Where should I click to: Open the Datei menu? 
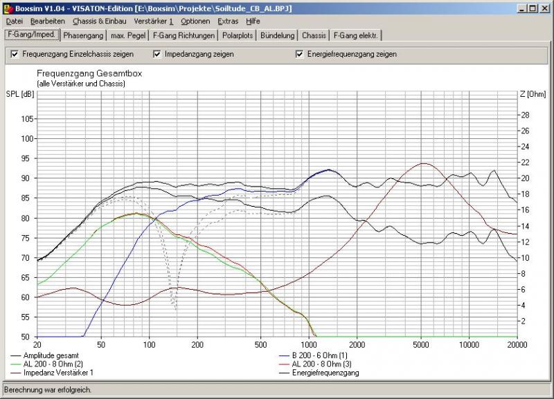click(x=14, y=21)
